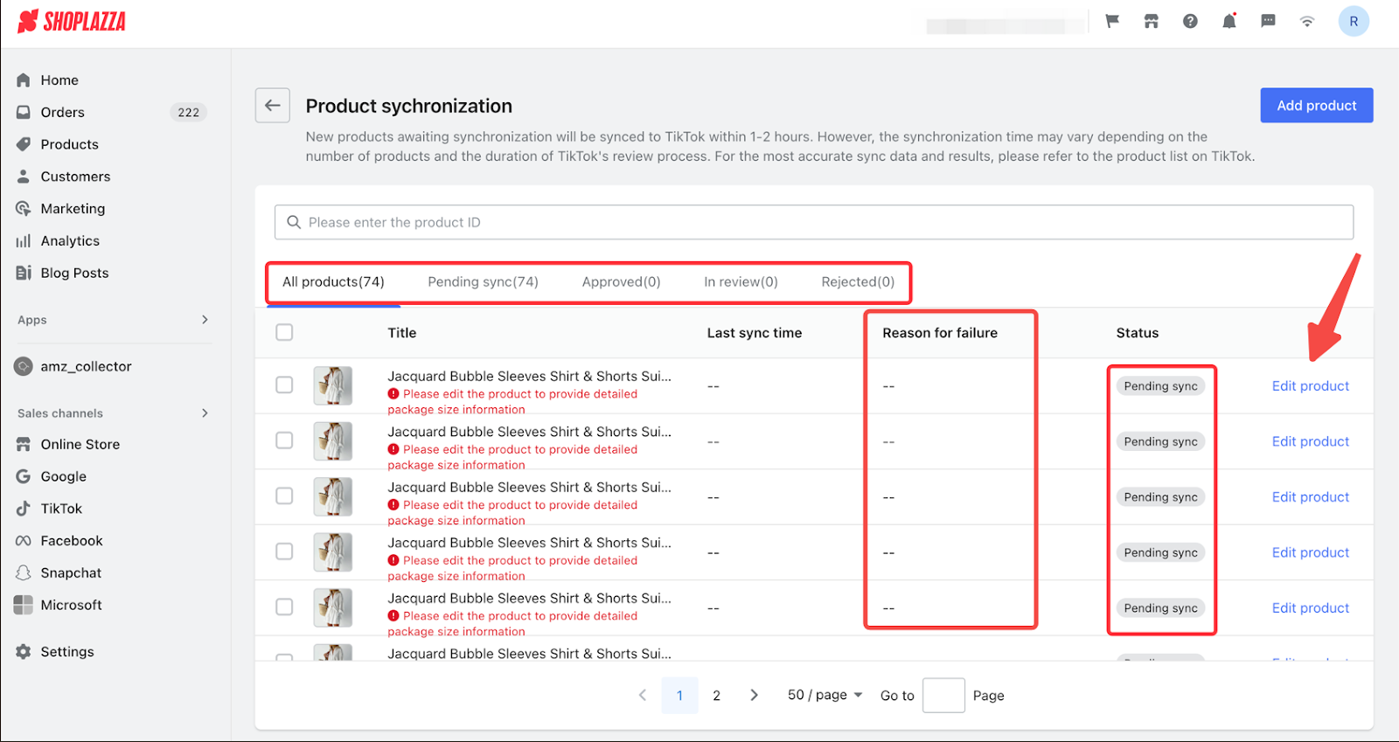
Task: Expand the Sales channels chevron
Action: [x=205, y=413]
